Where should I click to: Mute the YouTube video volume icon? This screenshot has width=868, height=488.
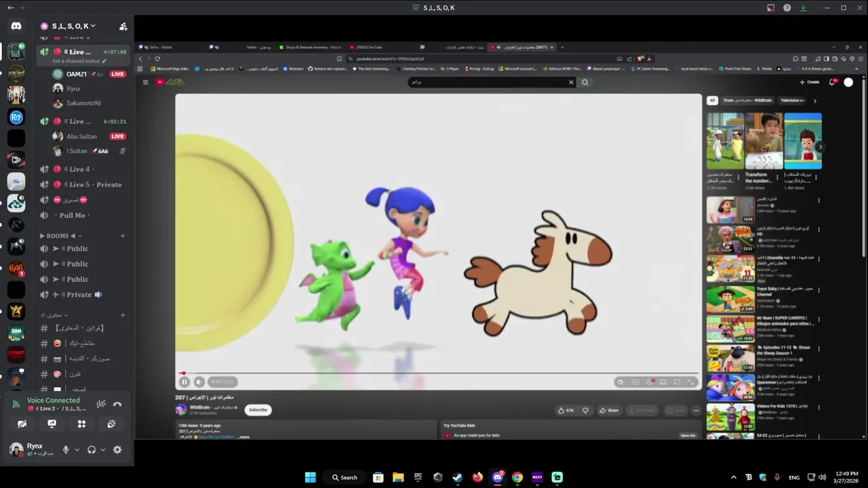pyautogui.click(x=199, y=382)
